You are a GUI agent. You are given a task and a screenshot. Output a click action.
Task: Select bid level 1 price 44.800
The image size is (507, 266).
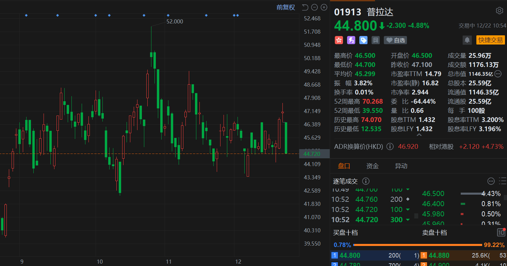pyautogui.click(x=350, y=255)
